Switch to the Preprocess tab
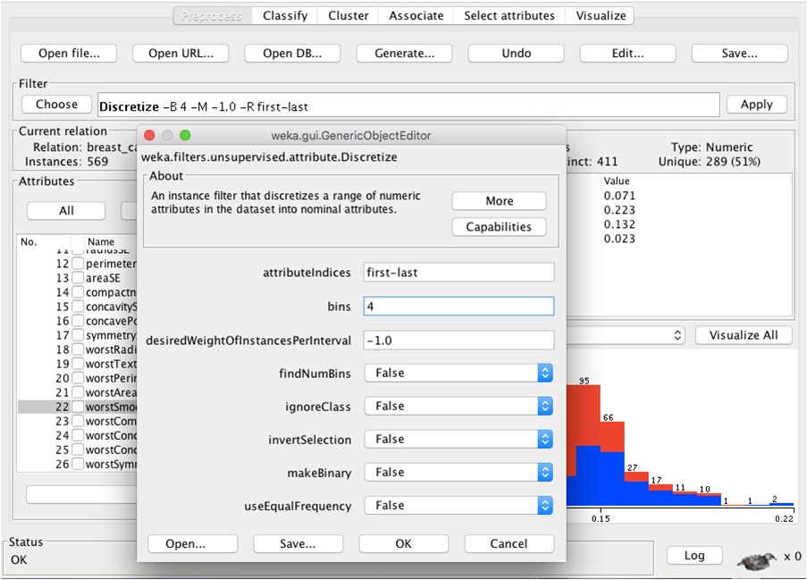 coord(212,16)
